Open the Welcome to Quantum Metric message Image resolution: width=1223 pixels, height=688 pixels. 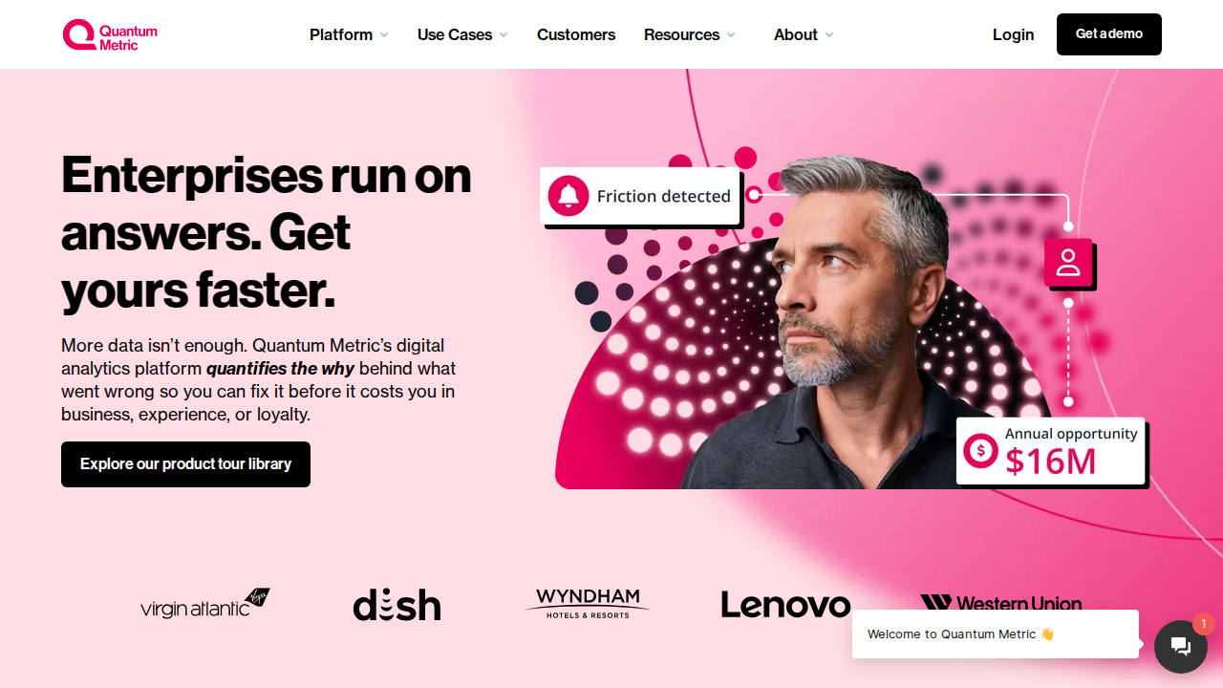(996, 634)
